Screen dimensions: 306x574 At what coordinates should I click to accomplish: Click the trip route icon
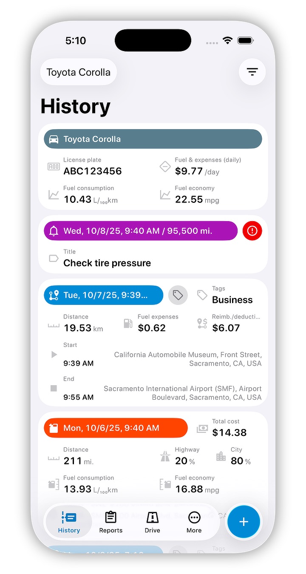pos(54,295)
